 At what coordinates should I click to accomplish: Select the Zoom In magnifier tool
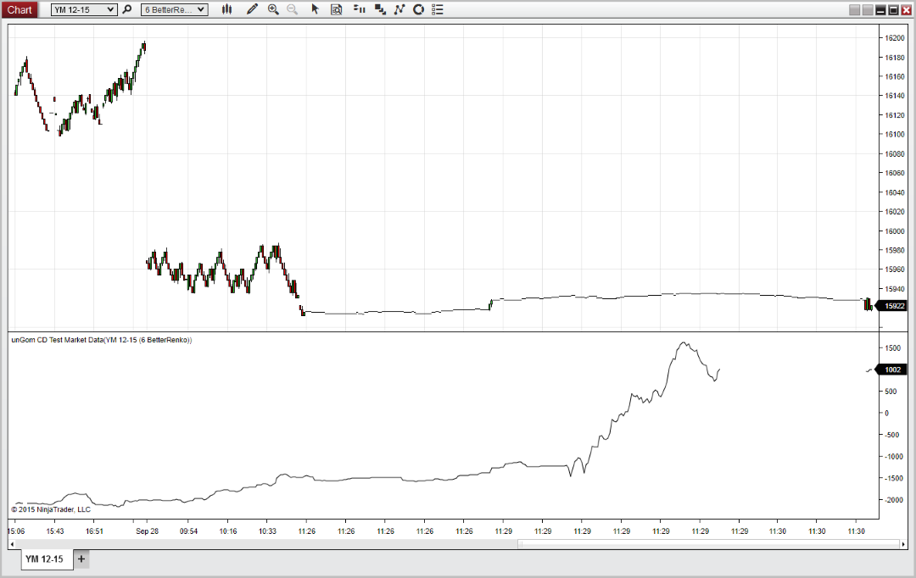(x=273, y=9)
